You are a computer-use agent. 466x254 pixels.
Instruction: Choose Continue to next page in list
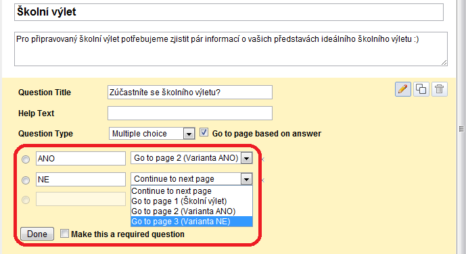[x=191, y=191]
